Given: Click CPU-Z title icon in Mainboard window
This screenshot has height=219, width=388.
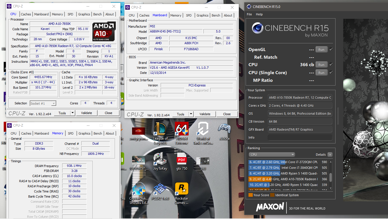Looking at the screenshot, I should click(128, 7).
